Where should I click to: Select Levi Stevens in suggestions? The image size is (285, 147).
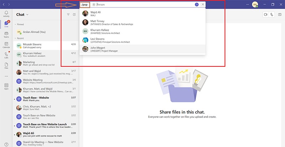(142, 40)
